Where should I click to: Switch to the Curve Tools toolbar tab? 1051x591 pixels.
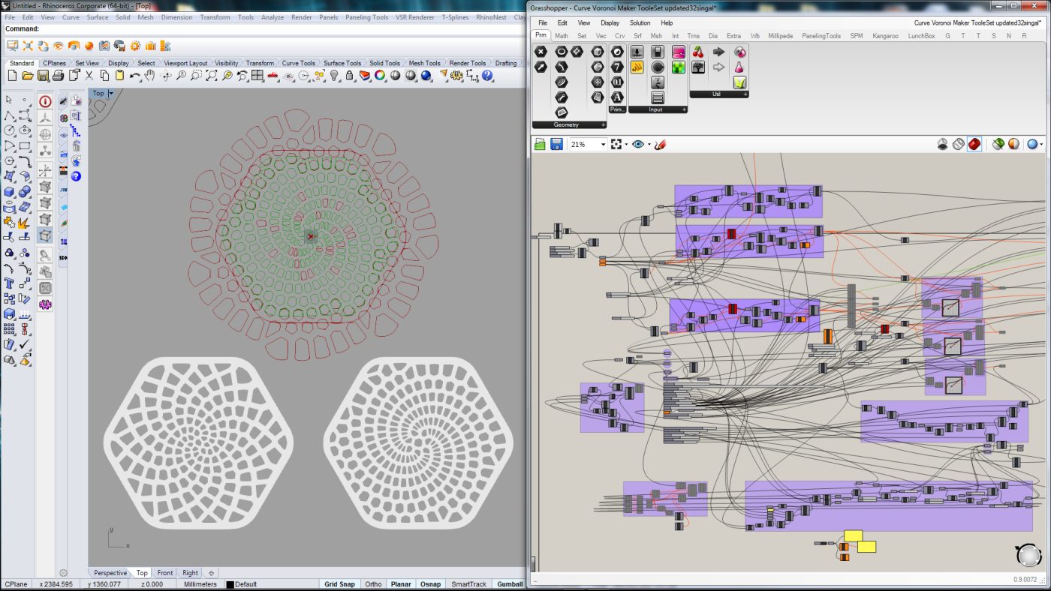[x=299, y=63]
